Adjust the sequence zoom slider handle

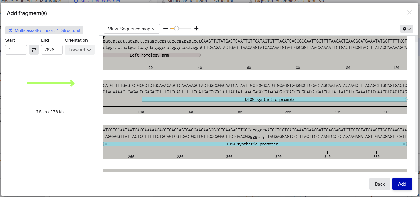(177, 29)
